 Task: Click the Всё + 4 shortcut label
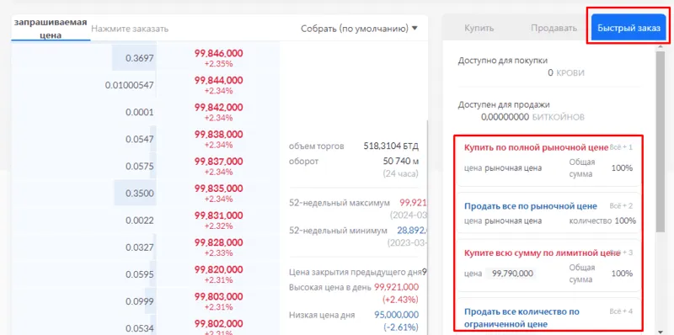pyautogui.click(x=621, y=311)
